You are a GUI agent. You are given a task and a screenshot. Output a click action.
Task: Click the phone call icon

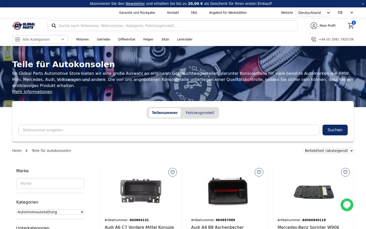pyautogui.click(x=314, y=39)
